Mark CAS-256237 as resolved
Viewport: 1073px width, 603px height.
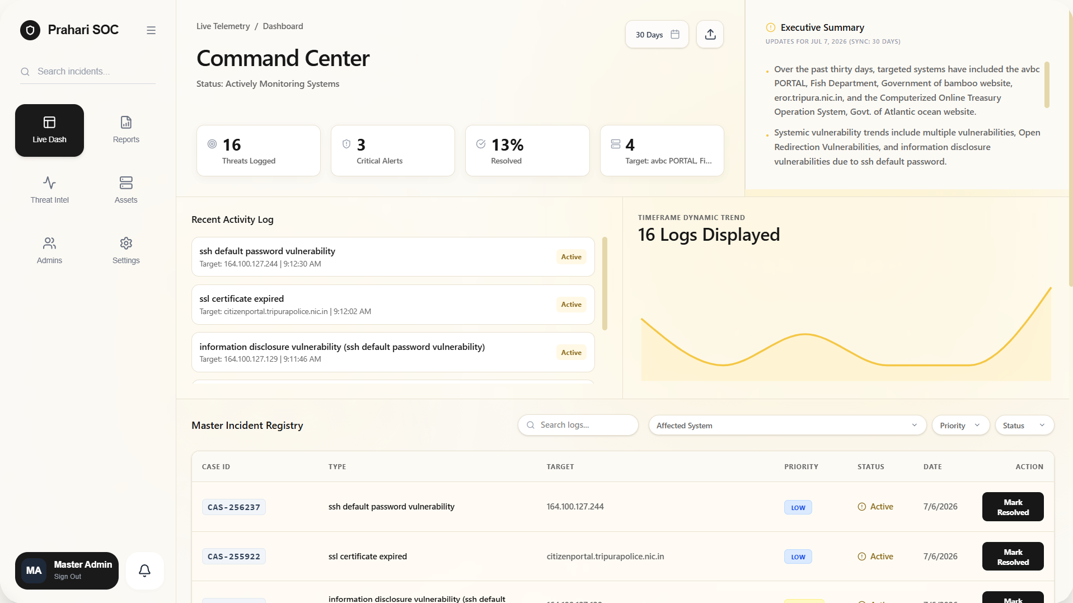tap(1013, 507)
